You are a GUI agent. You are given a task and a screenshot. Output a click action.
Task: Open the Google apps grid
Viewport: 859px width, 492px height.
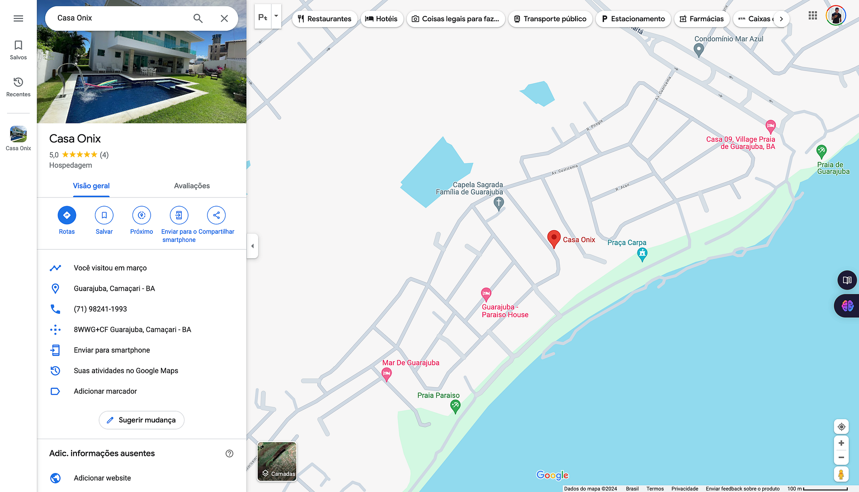[x=812, y=16]
